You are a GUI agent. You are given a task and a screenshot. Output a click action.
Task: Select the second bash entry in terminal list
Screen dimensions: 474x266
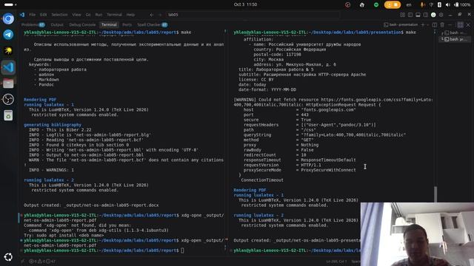455,39
